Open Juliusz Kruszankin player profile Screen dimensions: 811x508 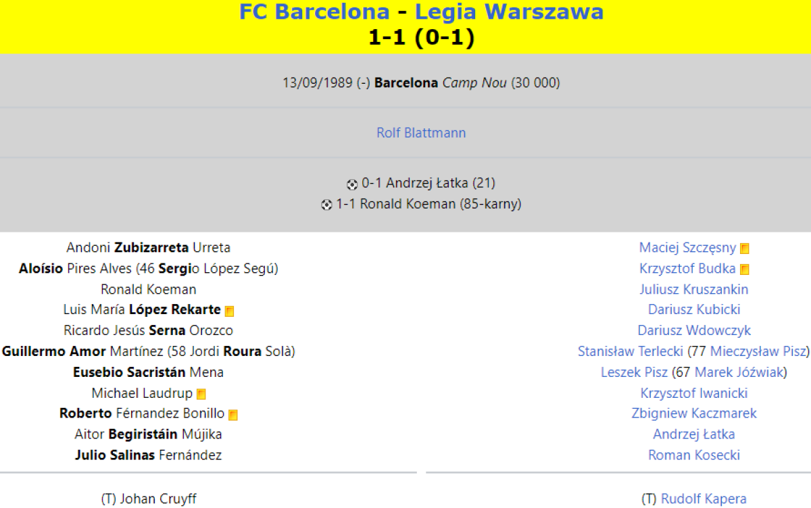point(694,289)
